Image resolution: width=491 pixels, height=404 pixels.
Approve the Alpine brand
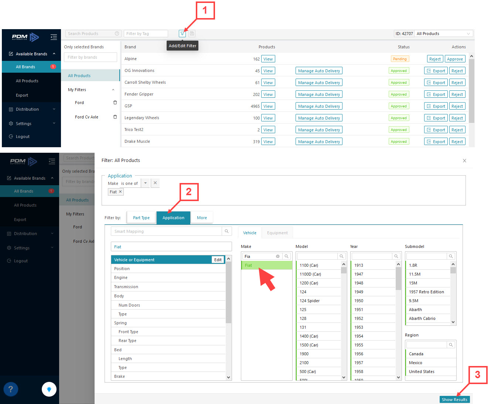tap(455, 59)
